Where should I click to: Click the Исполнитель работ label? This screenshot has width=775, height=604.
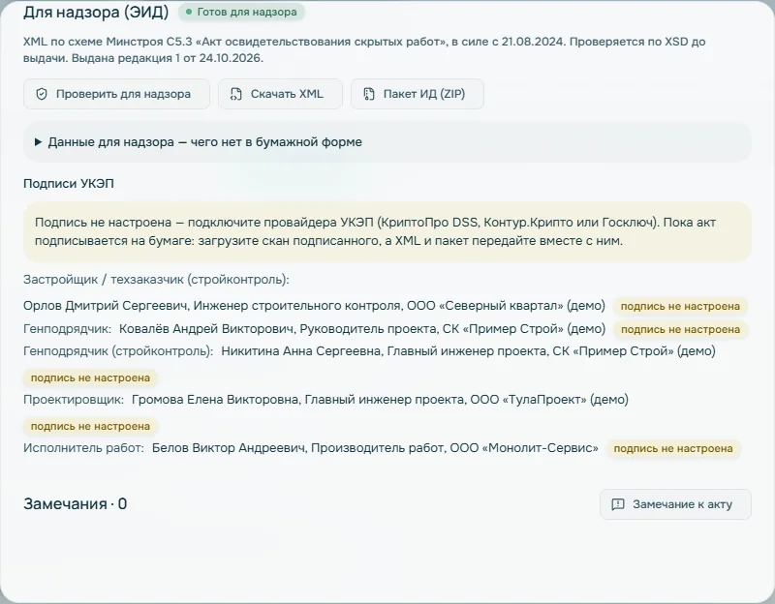point(83,448)
